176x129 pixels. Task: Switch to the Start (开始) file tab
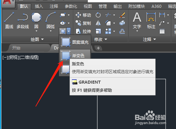(x=29, y=48)
